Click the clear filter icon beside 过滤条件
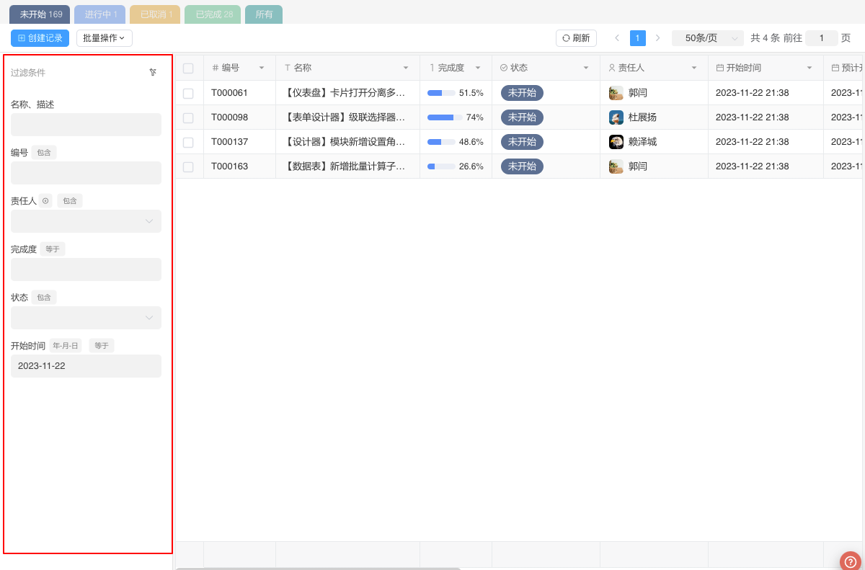865x570 pixels. click(x=153, y=72)
